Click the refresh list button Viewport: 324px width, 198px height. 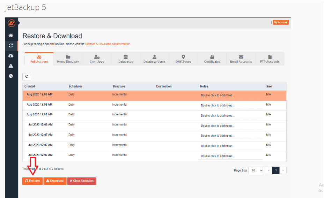tap(27, 77)
